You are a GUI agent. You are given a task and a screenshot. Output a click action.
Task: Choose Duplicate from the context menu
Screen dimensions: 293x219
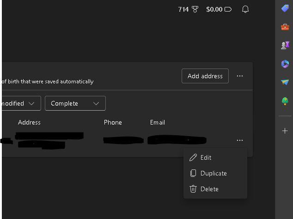point(215,173)
